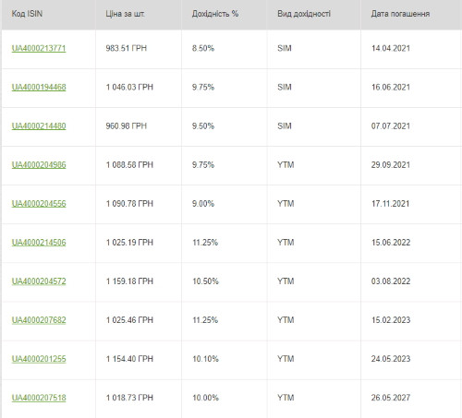462x418 pixels.
Task: Open ISIN link UA4000201255
Action: pyautogui.click(x=39, y=359)
